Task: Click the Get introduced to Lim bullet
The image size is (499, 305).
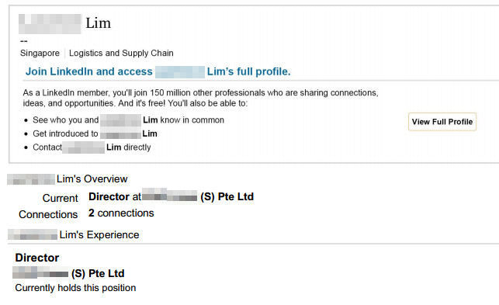Action: (x=95, y=133)
